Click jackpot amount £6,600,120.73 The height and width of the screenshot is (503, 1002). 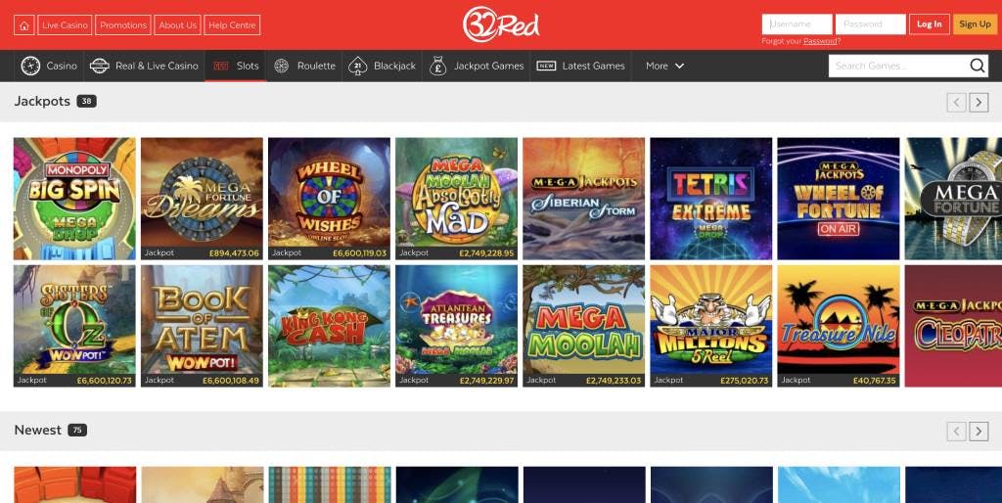(x=104, y=381)
